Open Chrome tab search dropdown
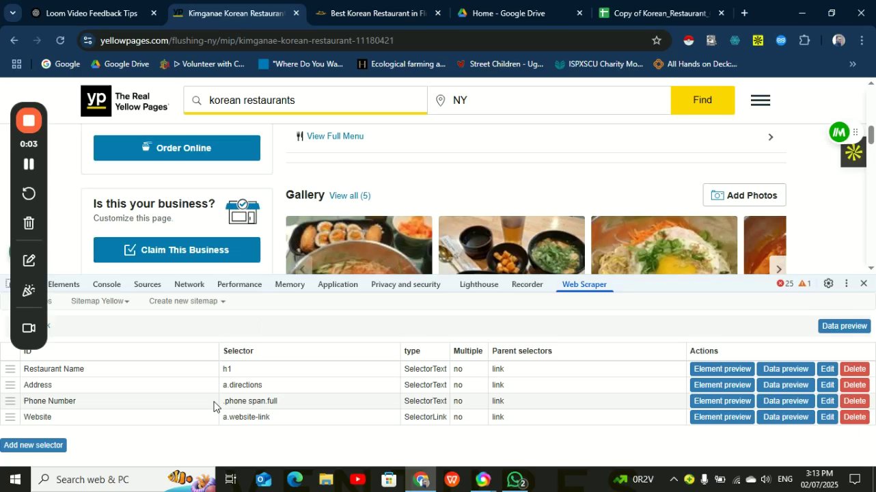The image size is (876, 492). click(14, 13)
